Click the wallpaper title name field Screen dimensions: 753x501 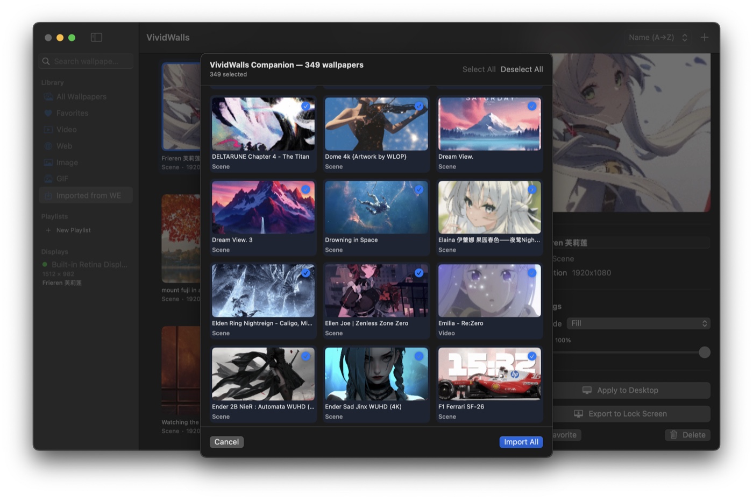point(631,243)
